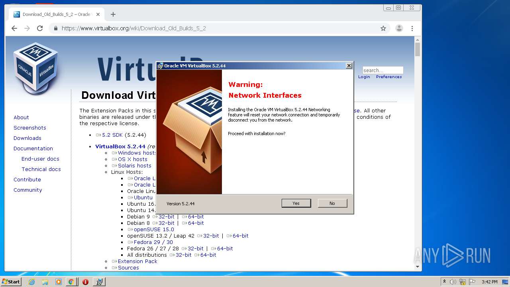Bookmark this page with star icon
The width and height of the screenshot is (510, 287).
[x=383, y=28]
